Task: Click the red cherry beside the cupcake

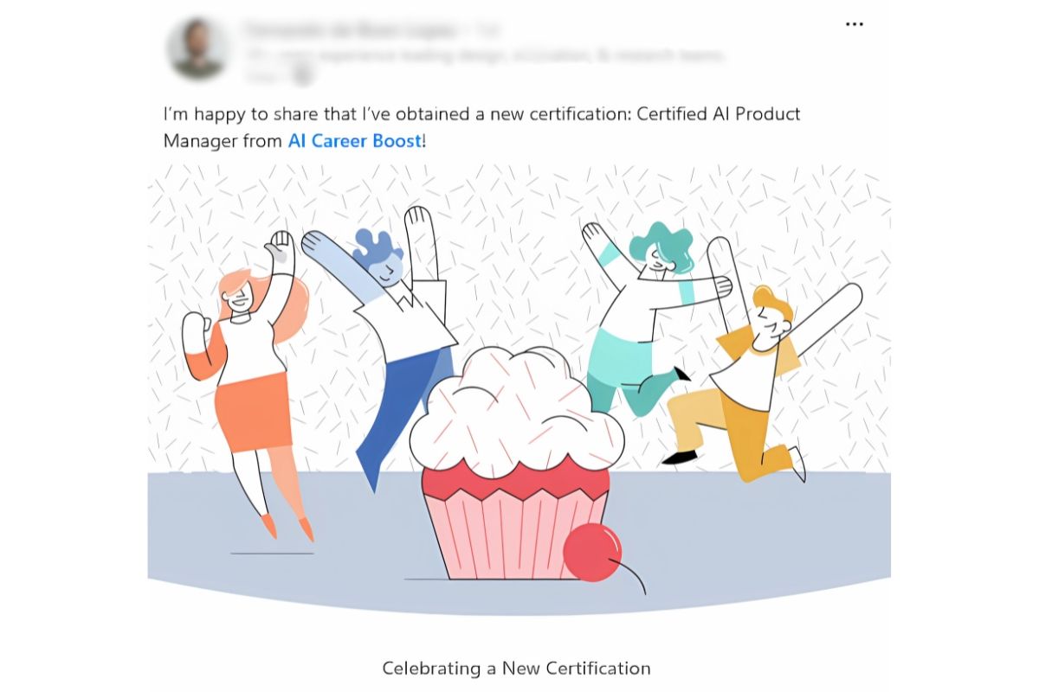Action: (x=593, y=552)
